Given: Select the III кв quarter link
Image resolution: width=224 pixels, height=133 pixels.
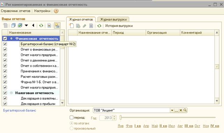Looking at the screenshot, I should (189, 126).
